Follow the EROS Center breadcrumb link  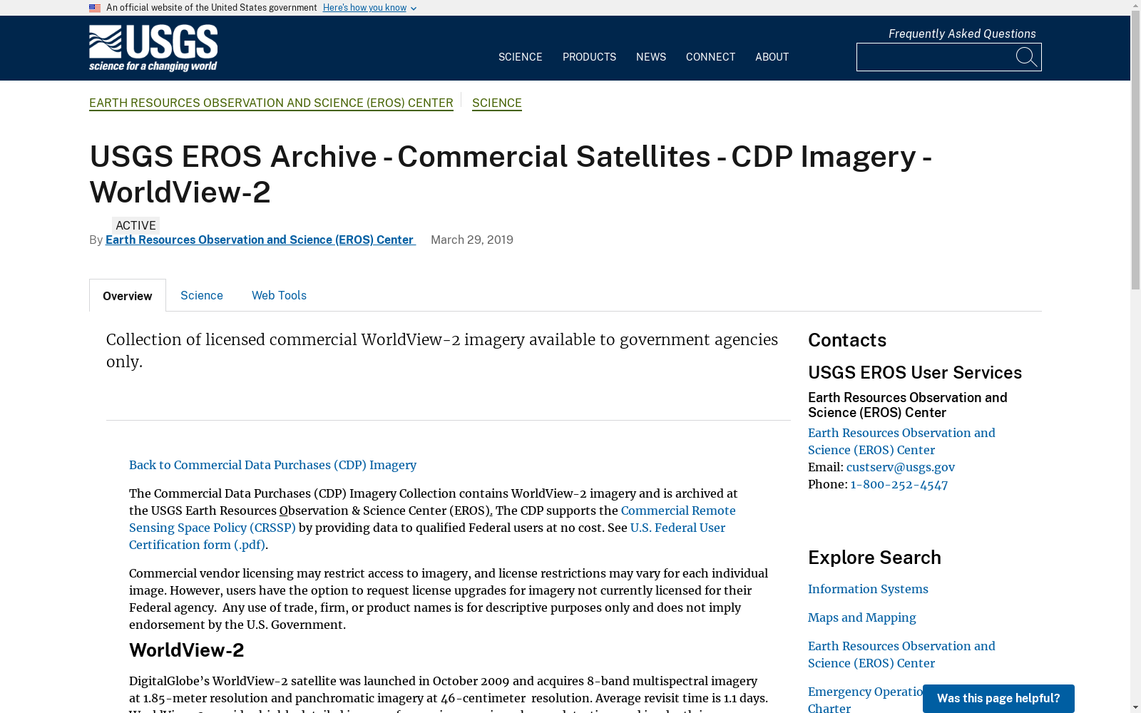pyautogui.click(x=271, y=103)
